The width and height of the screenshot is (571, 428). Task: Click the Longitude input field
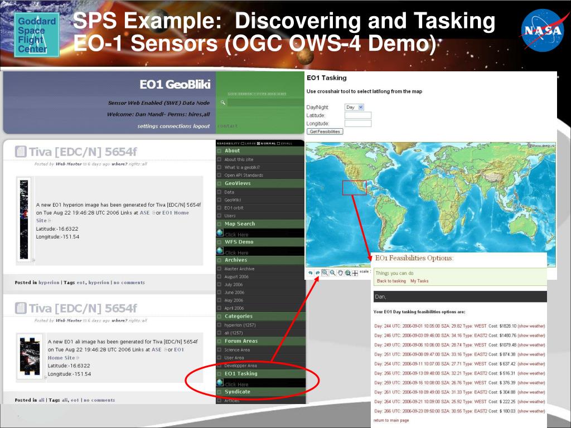pyautogui.click(x=358, y=123)
